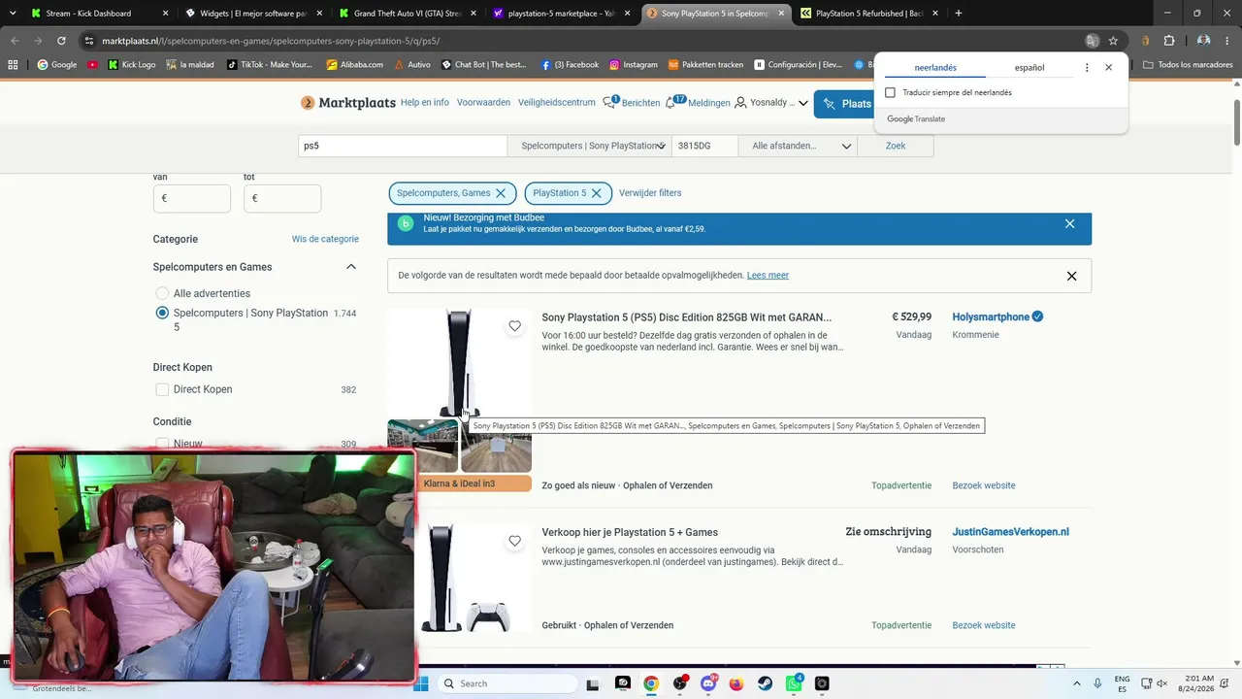Open Task View on the taskbar

pos(594,683)
